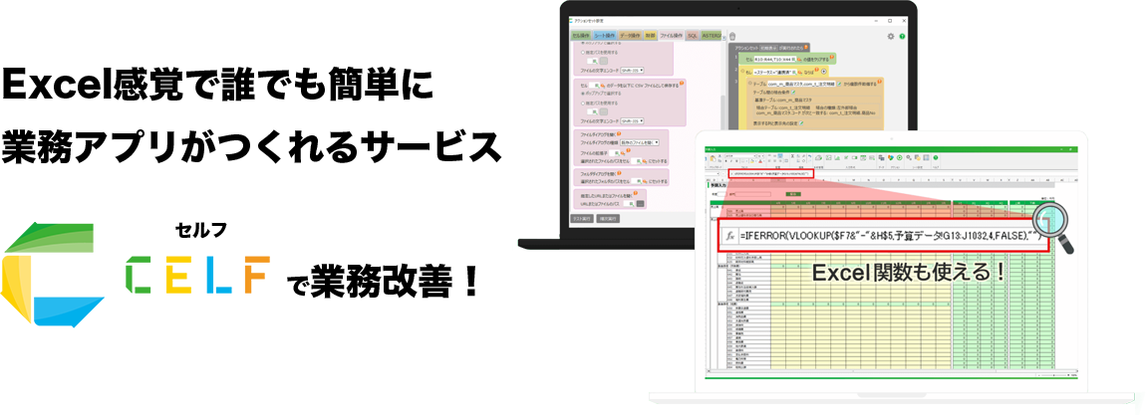Click the table name field in step 3
This screenshot has height=415, width=1146.
(x=801, y=84)
